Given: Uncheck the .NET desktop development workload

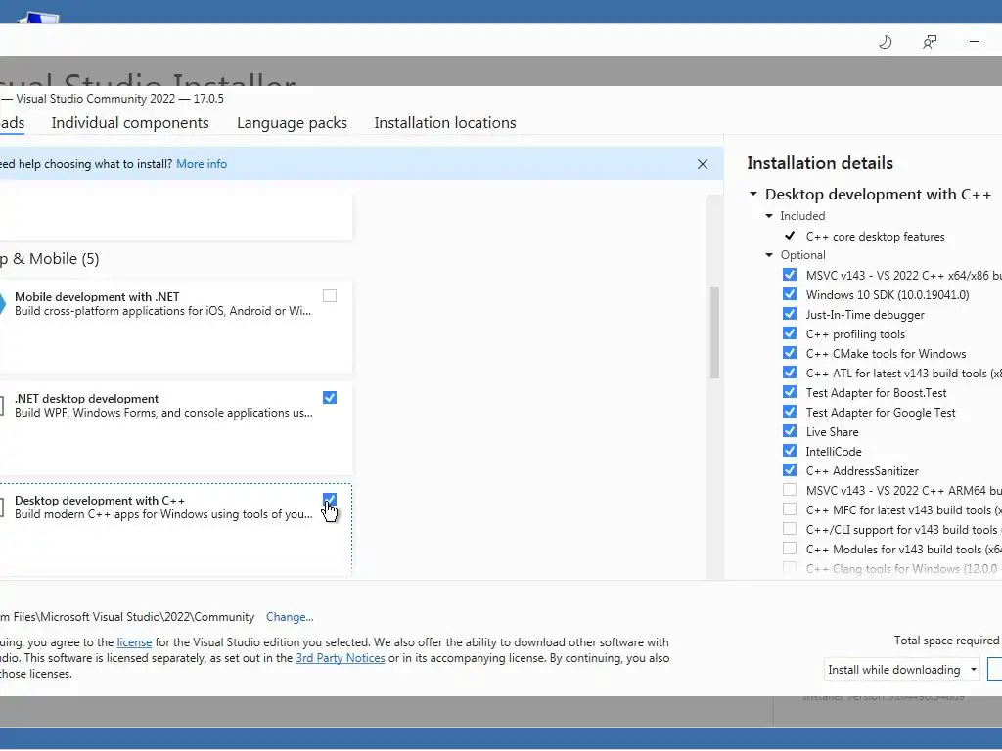Looking at the screenshot, I should coord(330,397).
